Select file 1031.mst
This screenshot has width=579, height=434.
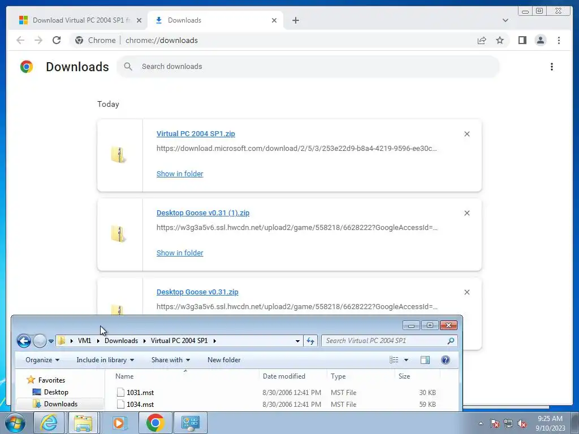140,393
